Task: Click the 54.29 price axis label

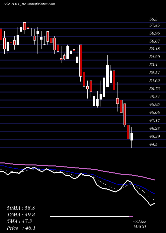Action: 154,57
